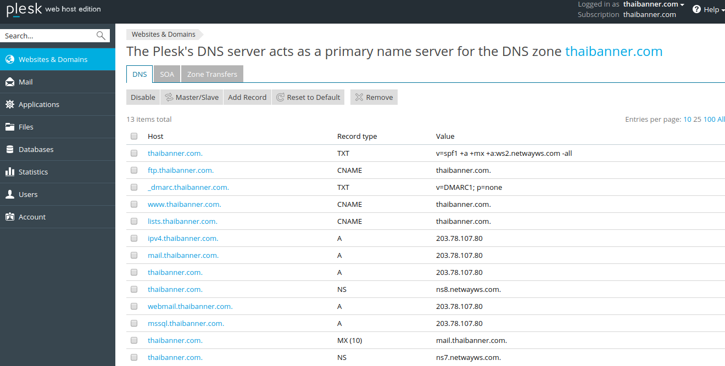This screenshot has width=725, height=366.
Task: Click the Databases icon in sidebar
Action: tap(9, 149)
